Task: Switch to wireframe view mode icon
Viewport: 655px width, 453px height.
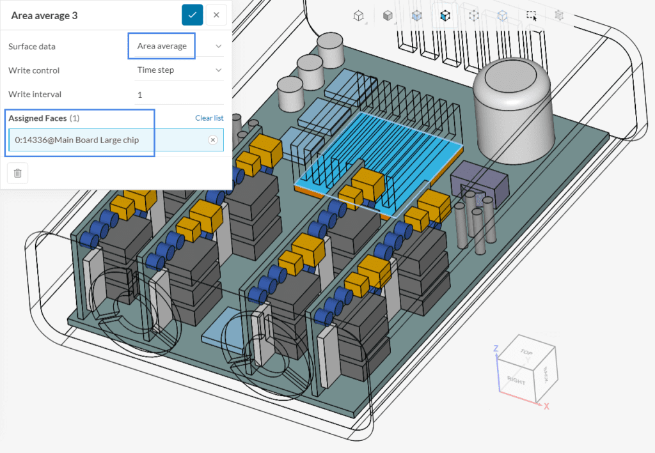Action: coord(358,16)
